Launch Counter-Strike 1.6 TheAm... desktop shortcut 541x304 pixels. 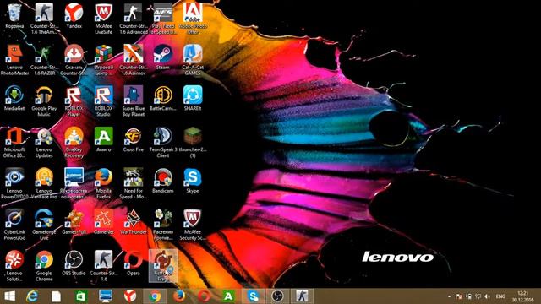pyautogui.click(x=44, y=19)
